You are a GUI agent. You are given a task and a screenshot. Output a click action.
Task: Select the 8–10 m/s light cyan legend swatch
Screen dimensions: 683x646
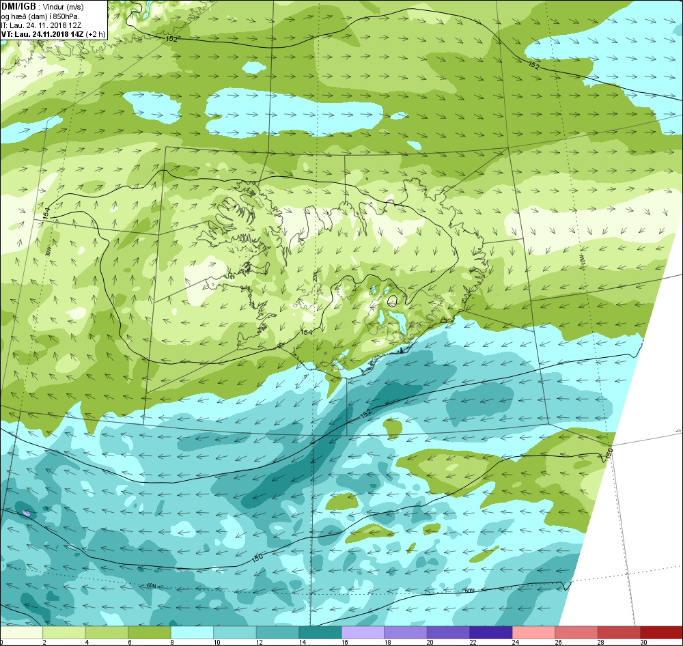[192, 632]
